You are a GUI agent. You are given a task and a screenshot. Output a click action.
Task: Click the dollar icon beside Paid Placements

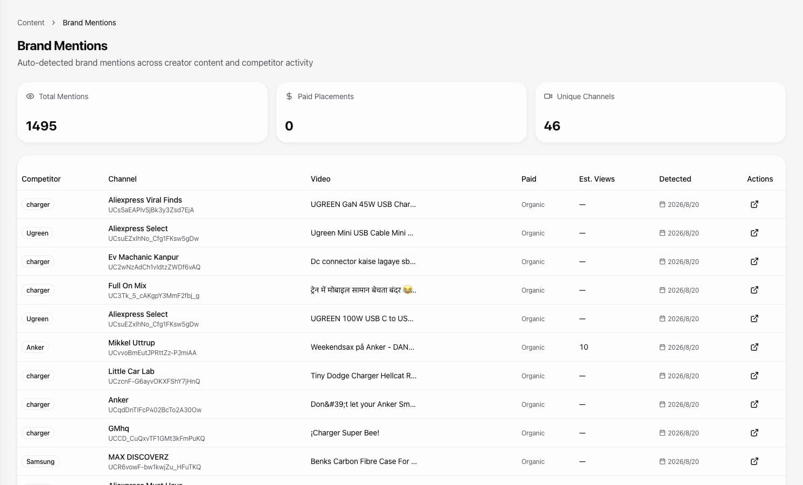tap(289, 96)
